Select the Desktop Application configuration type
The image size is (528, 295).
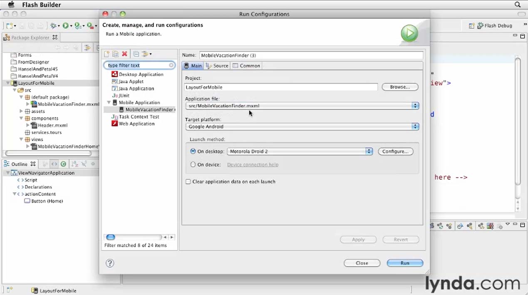point(137,74)
